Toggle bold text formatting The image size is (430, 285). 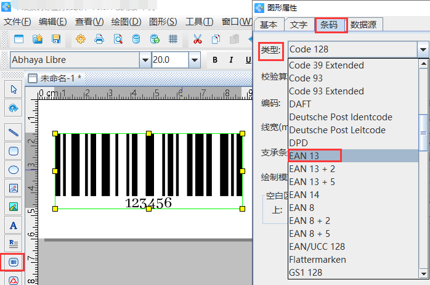click(x=215, y=60)
